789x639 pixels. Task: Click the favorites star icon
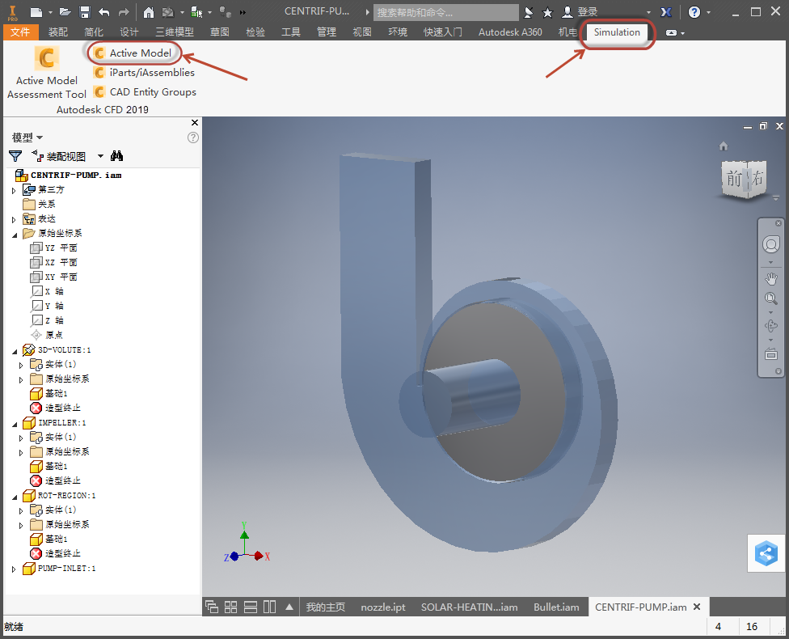(547, 12)
